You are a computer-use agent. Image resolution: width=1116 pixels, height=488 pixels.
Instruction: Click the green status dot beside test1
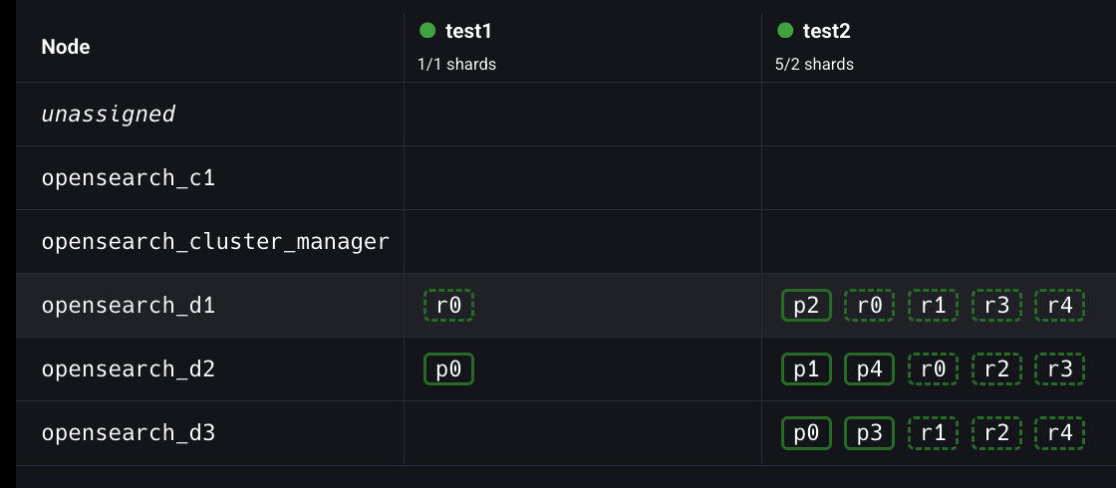pos(428,31)
